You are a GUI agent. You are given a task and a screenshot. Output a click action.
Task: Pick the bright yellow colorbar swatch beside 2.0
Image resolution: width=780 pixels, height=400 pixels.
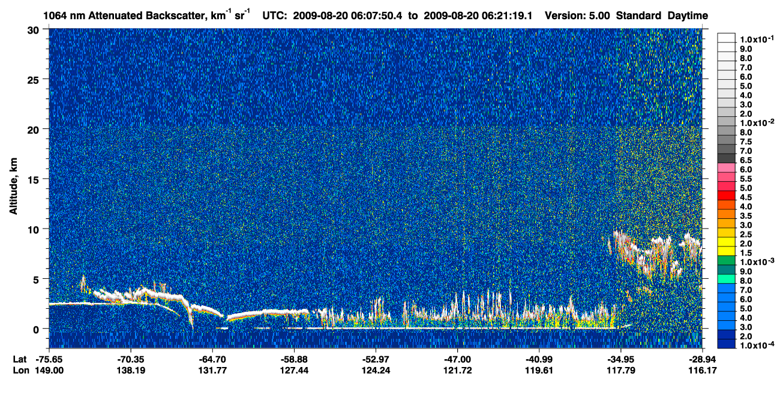click(726, 242)
